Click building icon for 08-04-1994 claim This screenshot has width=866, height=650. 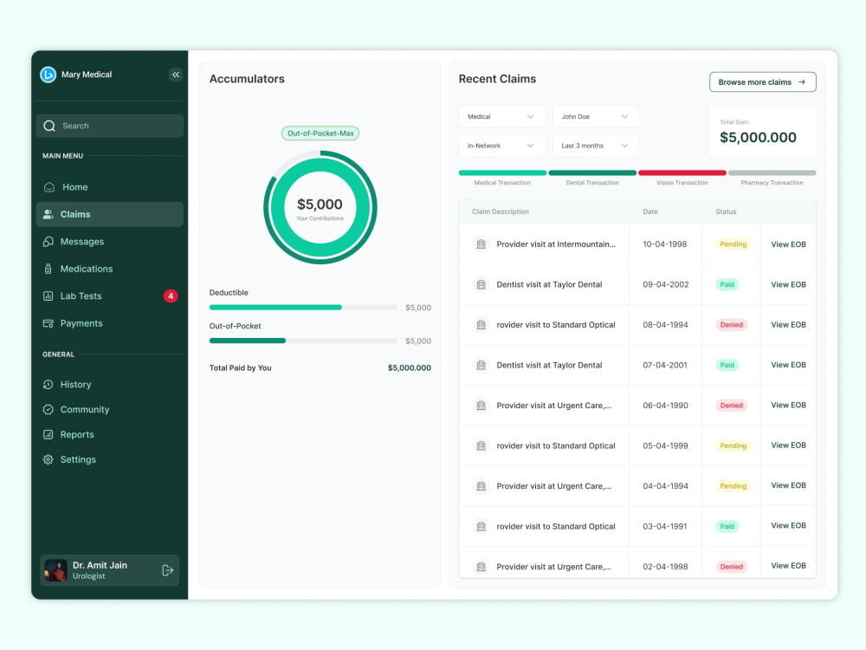coord(481,325)
